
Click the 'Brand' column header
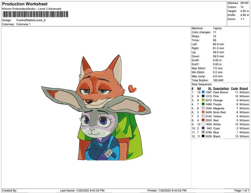point(244,88)
